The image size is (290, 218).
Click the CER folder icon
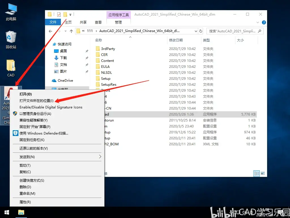coord(98,54)
